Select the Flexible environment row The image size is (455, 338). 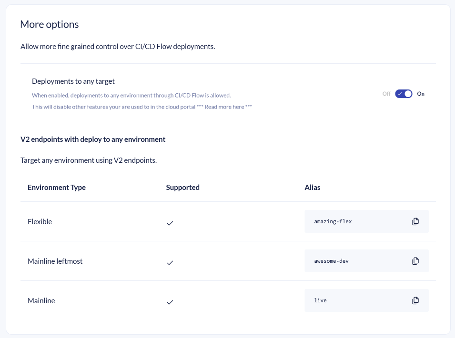point(40,221)
